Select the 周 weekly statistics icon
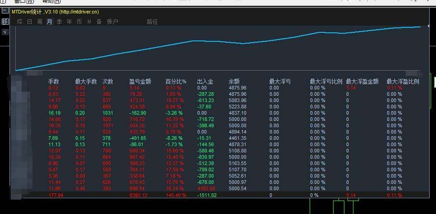Screen dimensions: 436x214 tap(39, 22)
